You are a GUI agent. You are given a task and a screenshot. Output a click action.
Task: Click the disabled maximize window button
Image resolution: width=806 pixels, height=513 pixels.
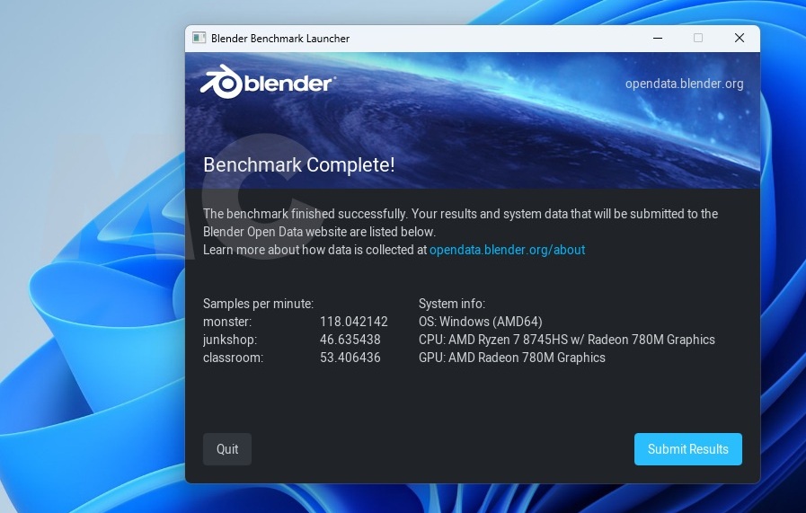click(698, 39)
